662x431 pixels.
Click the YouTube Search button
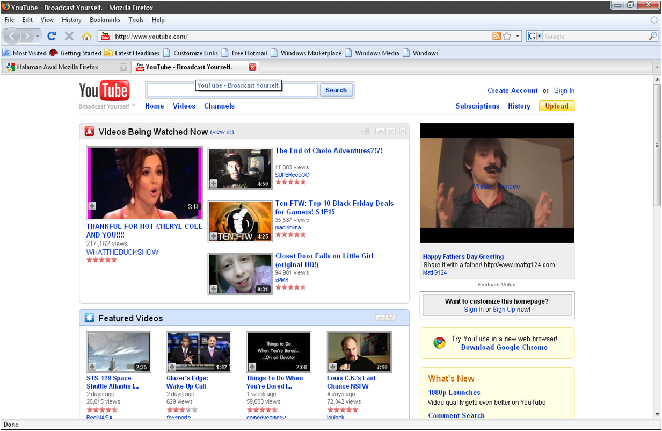click(336, 90)
